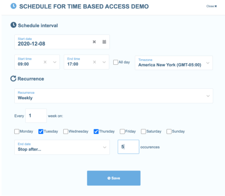This screenshot has height=196, width=225.
Task: Focus the Every week interval field
Action: [36, 115]
